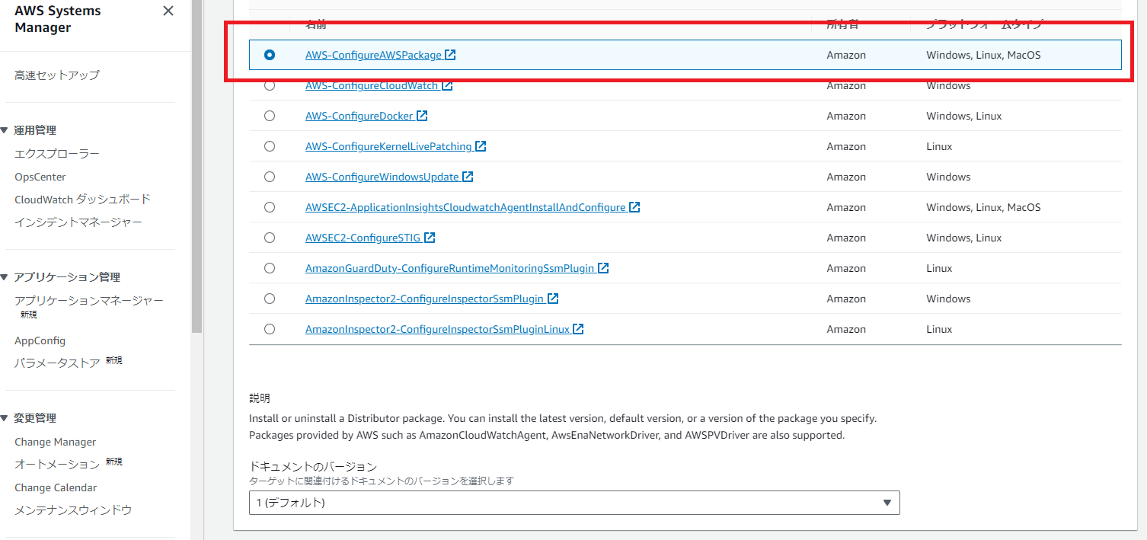Open the AWS-ConfigureCloudWatch document link
The width and height of the screenshot is (1147, 540).
point(372,85)
